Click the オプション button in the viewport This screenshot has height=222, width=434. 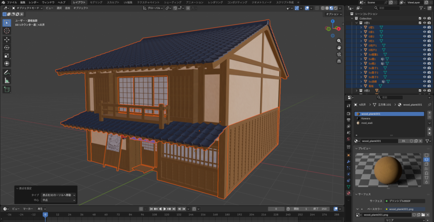click(333, 14)
